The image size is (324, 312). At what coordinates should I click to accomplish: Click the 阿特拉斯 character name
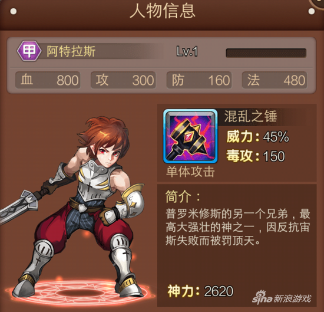[71, 51]
